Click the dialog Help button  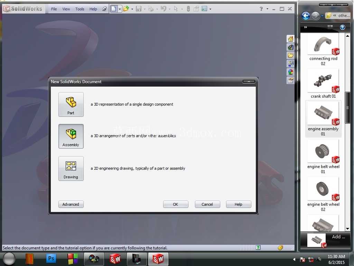point(239,204)
